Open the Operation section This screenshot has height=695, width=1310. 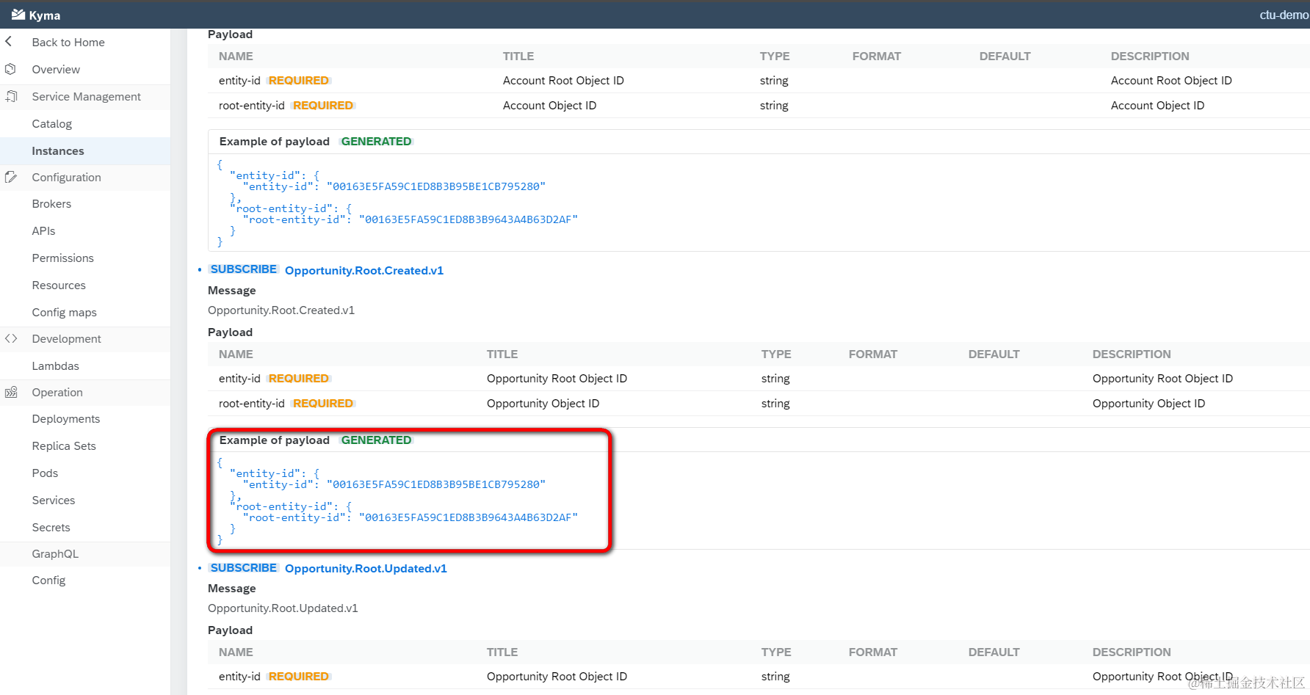57,393
